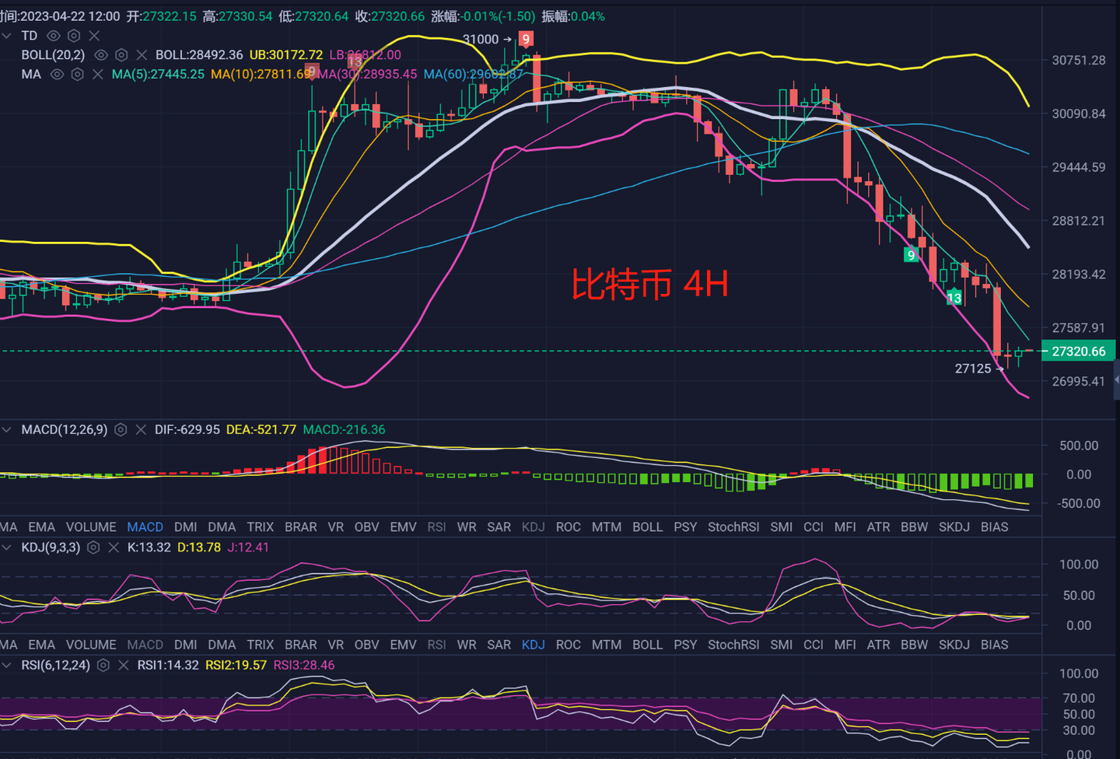
Task: Open the MA indicator settings hexagon
Action: [77, 74]
